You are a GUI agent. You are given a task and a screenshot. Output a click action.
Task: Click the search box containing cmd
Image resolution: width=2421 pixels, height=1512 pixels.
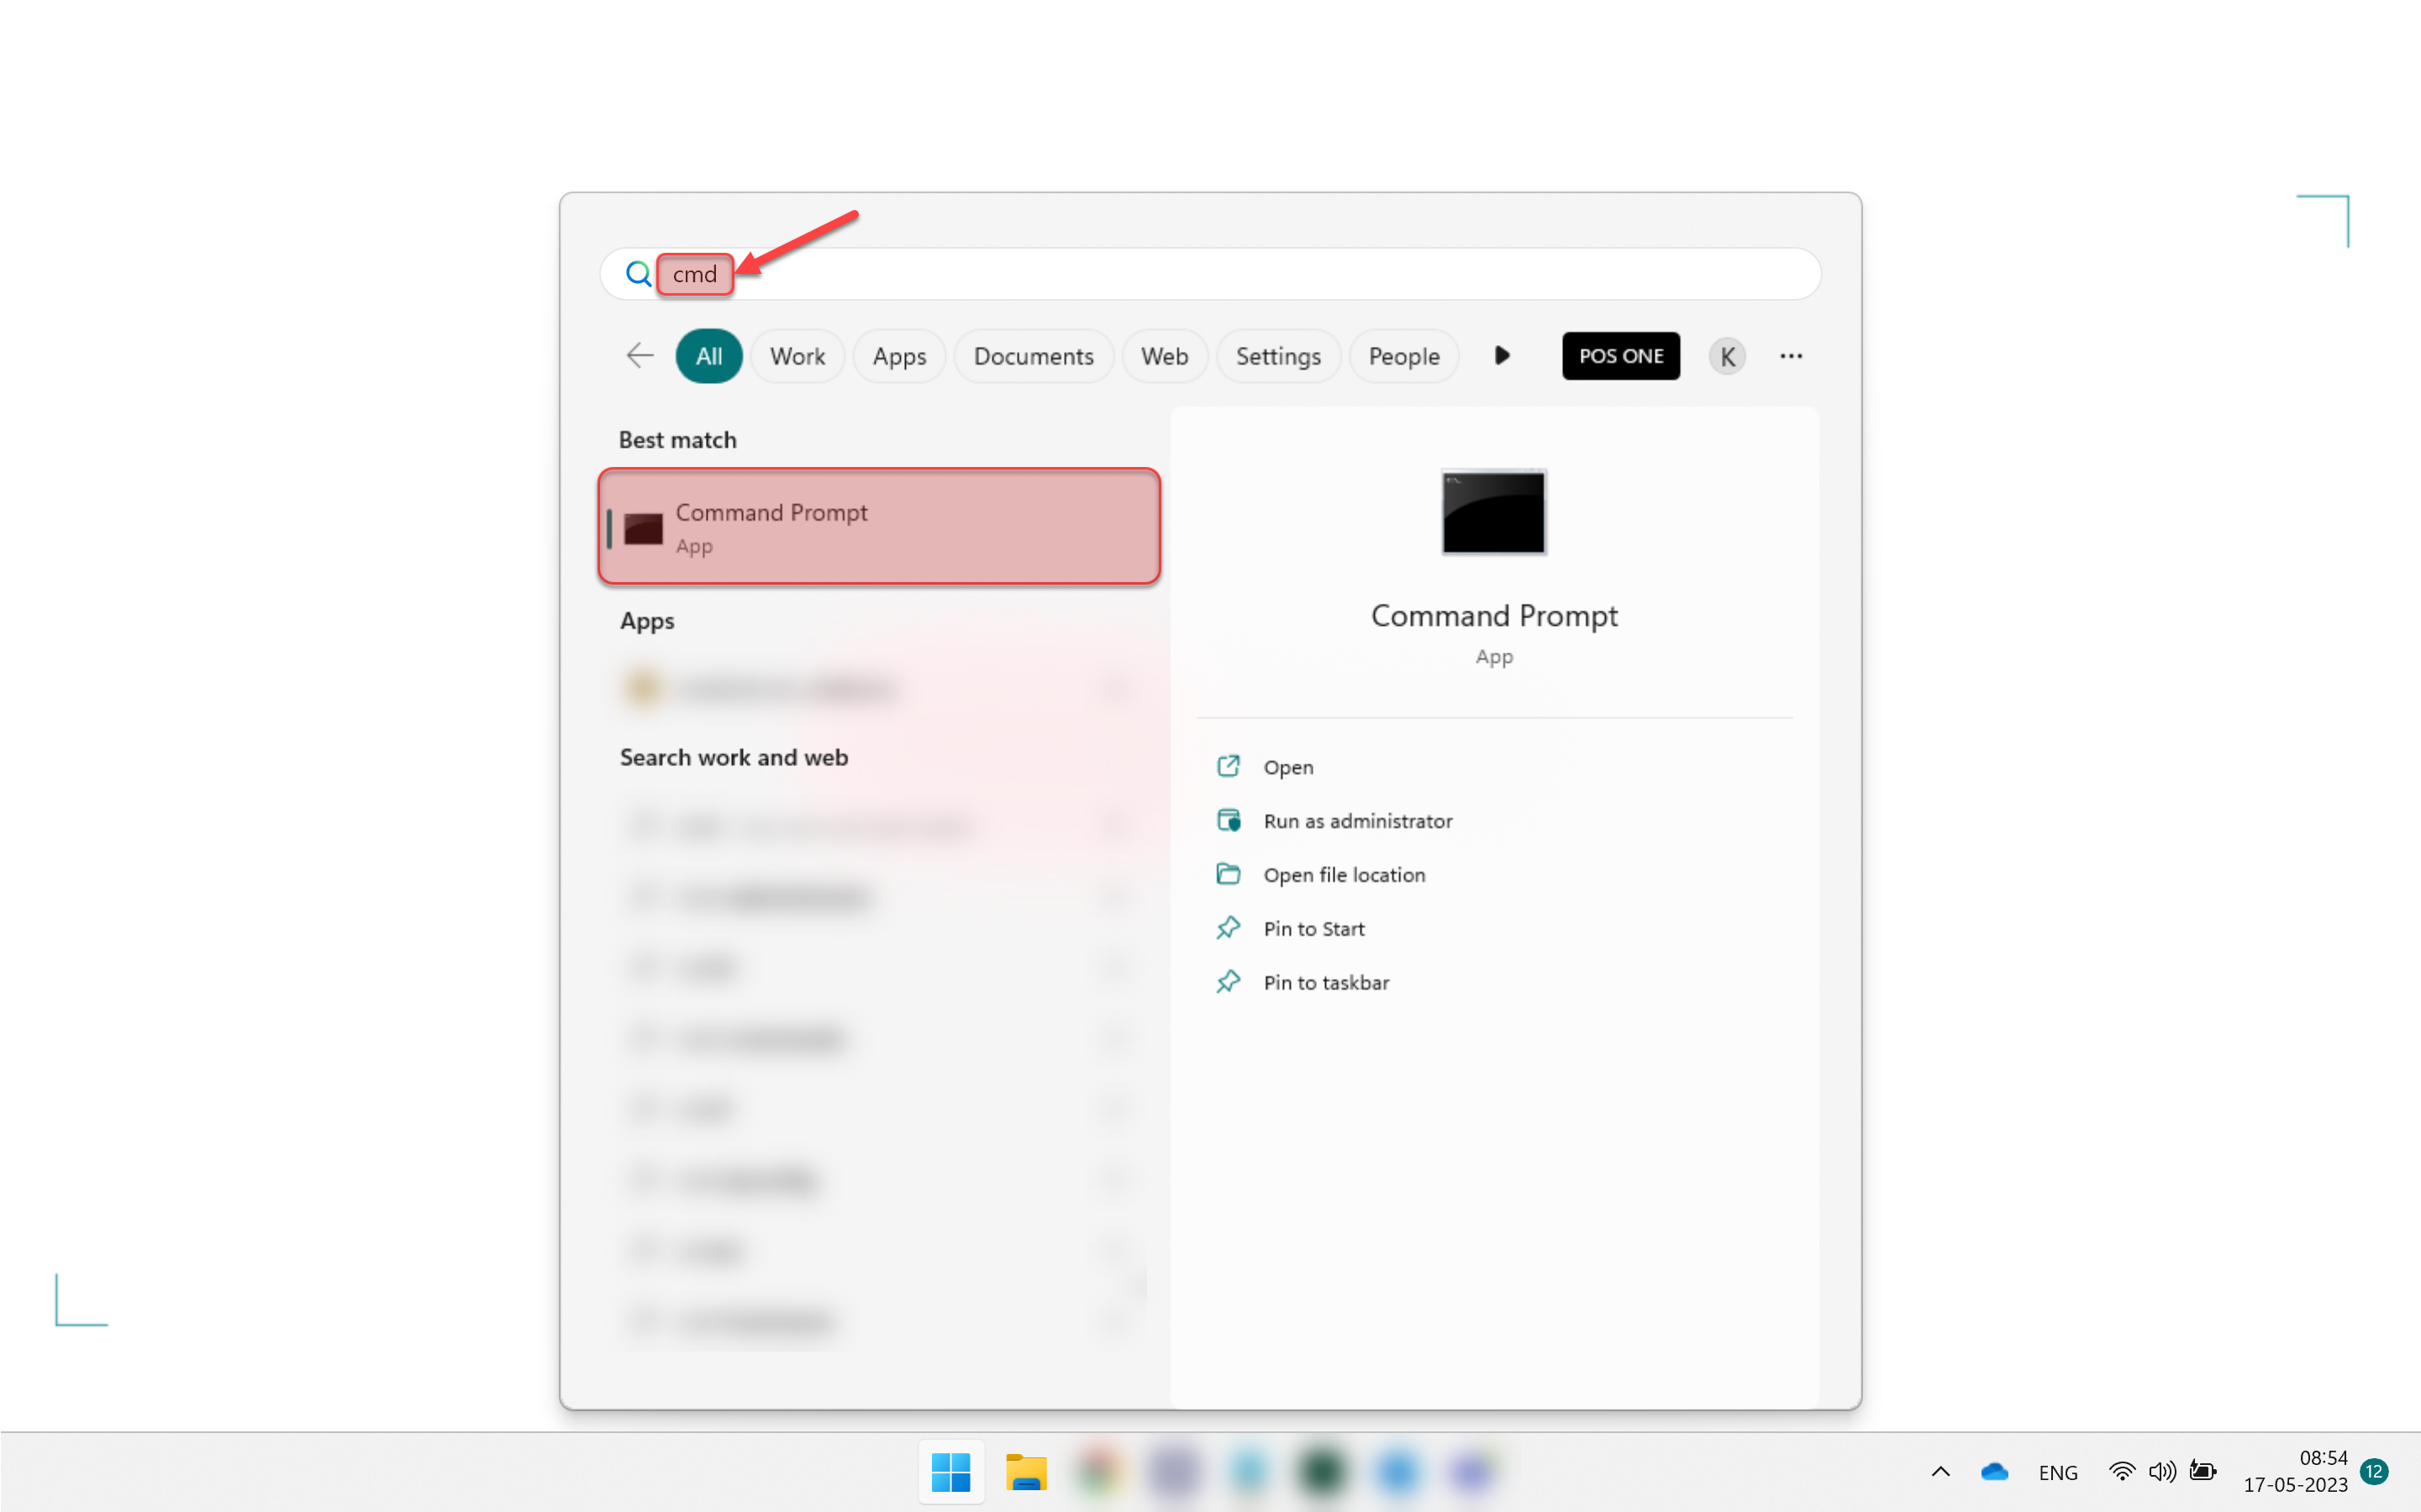pyautogui.click(x=1209, y=274)
